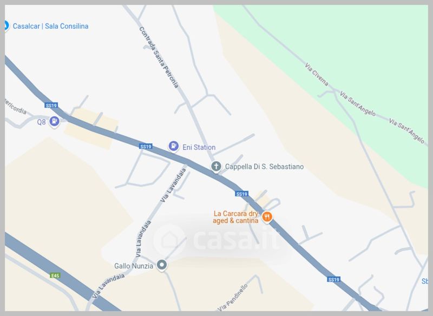Click the La Carcara restaurant fork icon
The width and height of the screenshot is (433, 316).
[x=267, y=217]
